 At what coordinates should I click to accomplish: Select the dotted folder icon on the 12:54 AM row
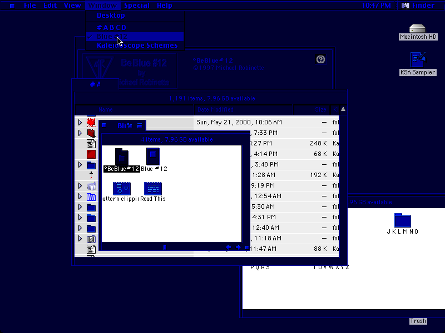tap(91, 196)
